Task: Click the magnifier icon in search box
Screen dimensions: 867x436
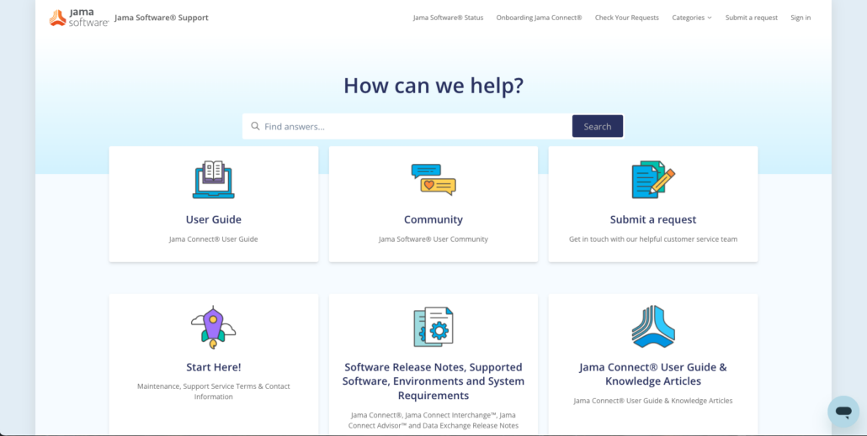Action: click(255, 126)
